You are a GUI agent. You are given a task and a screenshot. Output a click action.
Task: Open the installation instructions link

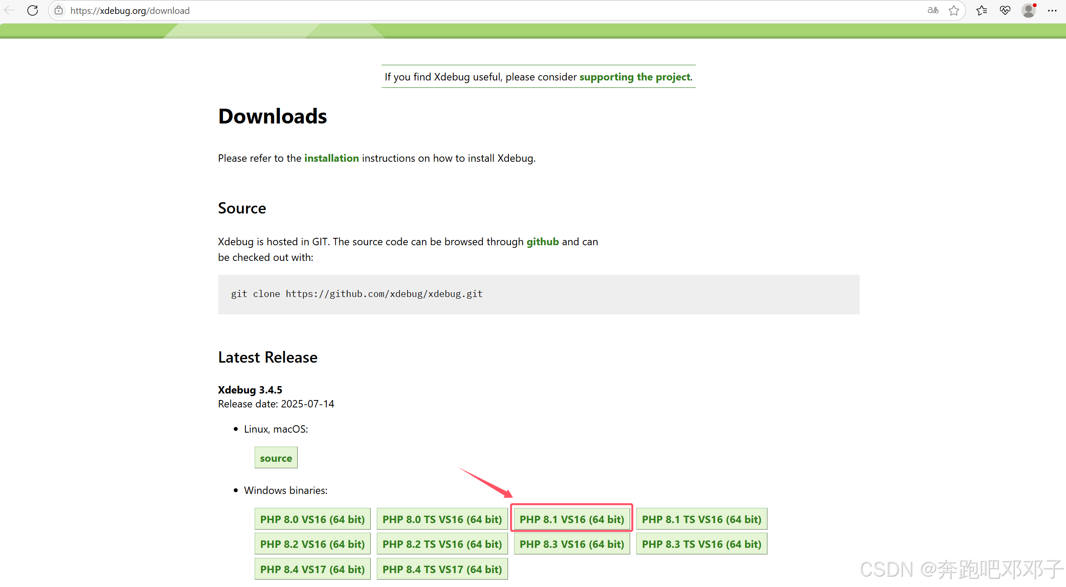pyautogui.click(x=332, y=158)
